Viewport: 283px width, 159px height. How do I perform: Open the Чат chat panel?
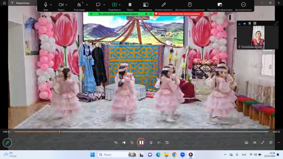98,5
